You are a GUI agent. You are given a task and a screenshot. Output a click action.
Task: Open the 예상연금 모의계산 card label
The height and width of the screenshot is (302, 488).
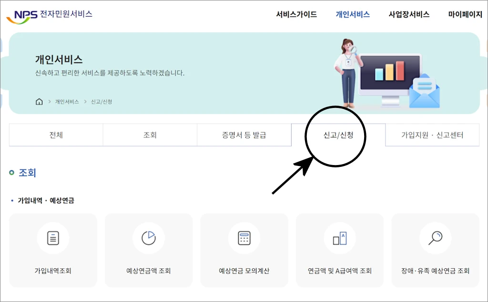(x=244, y=271)
